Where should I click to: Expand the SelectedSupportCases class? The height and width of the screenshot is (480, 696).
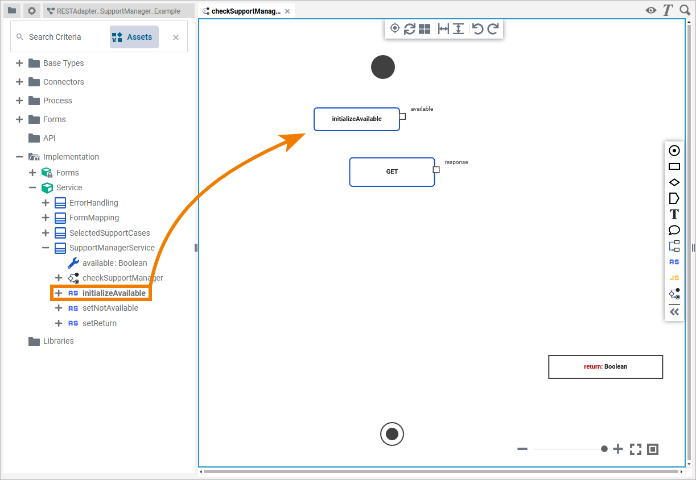click(x=46, y=233)
